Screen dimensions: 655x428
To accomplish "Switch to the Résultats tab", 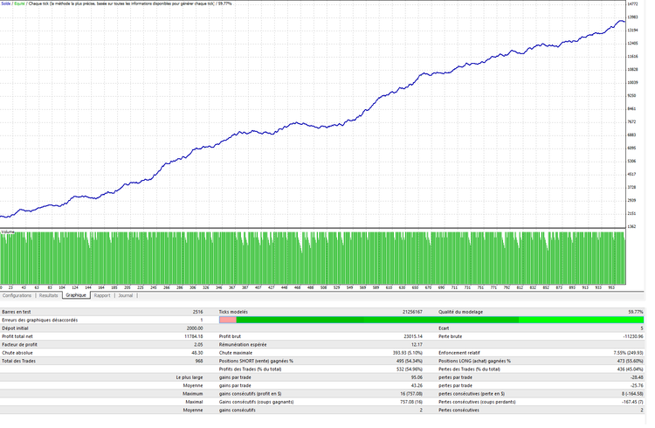I will (x=48, y=295).
